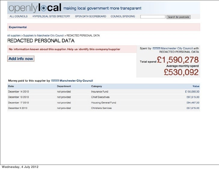219x170 pixels.
Task: Click the Add info now button
Action: [21, 58]
